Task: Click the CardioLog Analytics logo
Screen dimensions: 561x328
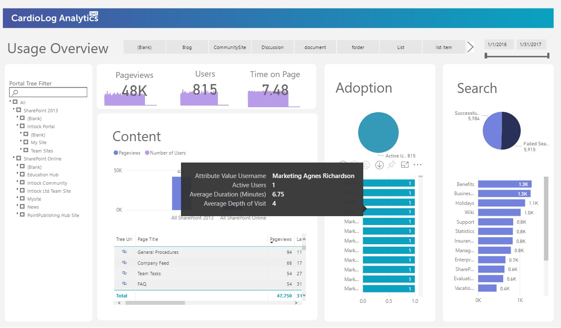Action: 55,18
